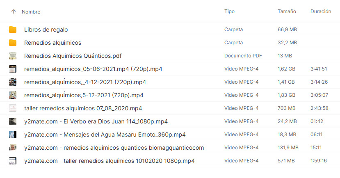
Task: Sort the list by Duración column
Action: click(x=321, y=11)
